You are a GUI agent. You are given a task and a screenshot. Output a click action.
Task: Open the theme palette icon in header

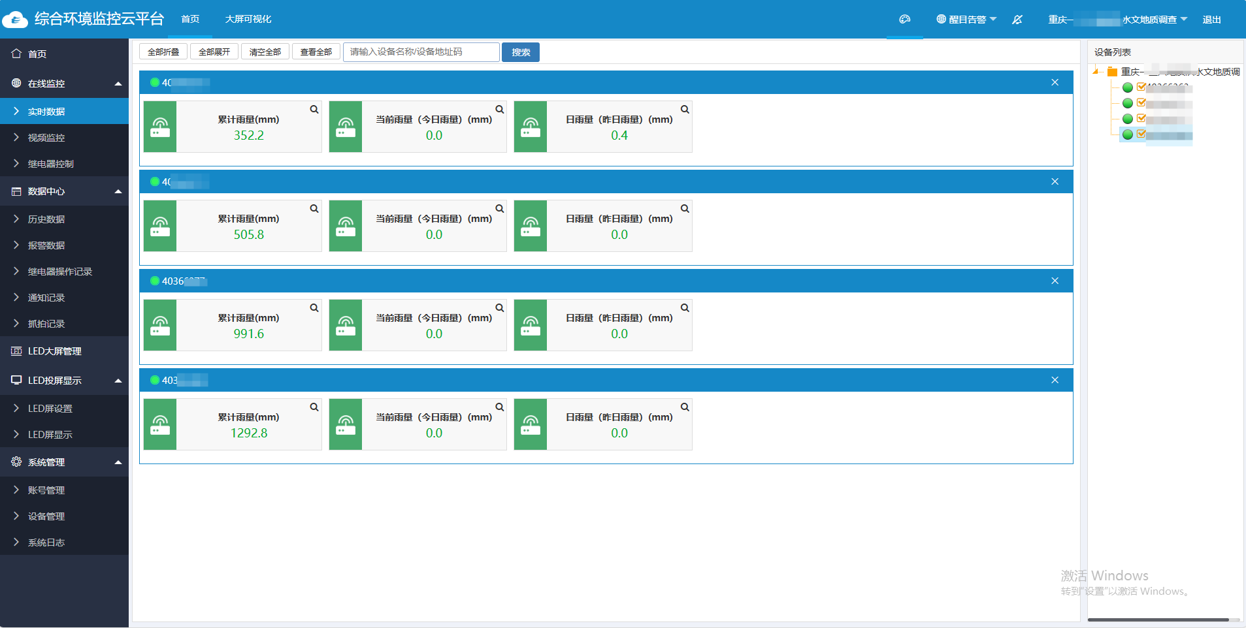[x=904, y=20]
